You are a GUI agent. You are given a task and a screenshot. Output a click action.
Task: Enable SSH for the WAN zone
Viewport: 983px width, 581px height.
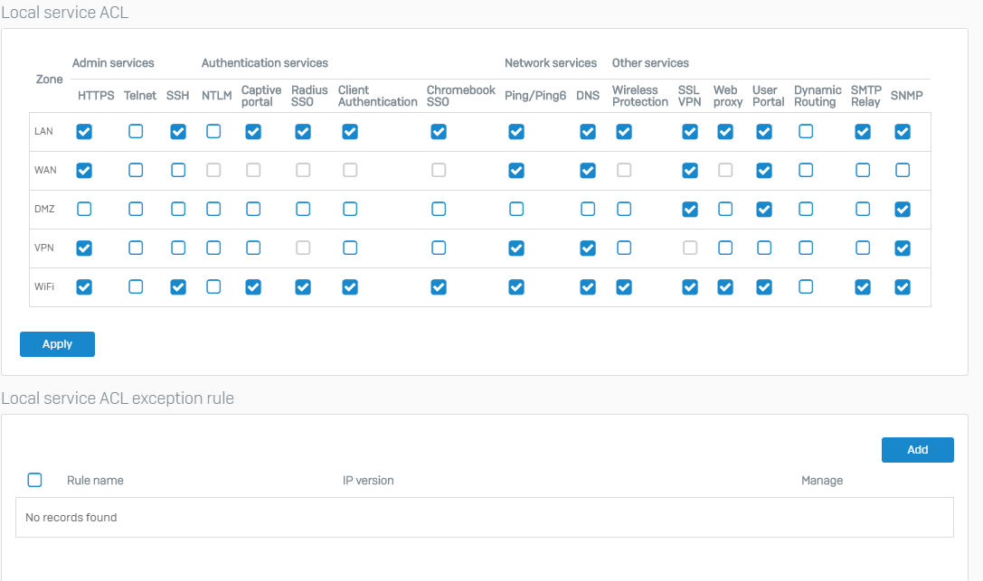[178, 170]
